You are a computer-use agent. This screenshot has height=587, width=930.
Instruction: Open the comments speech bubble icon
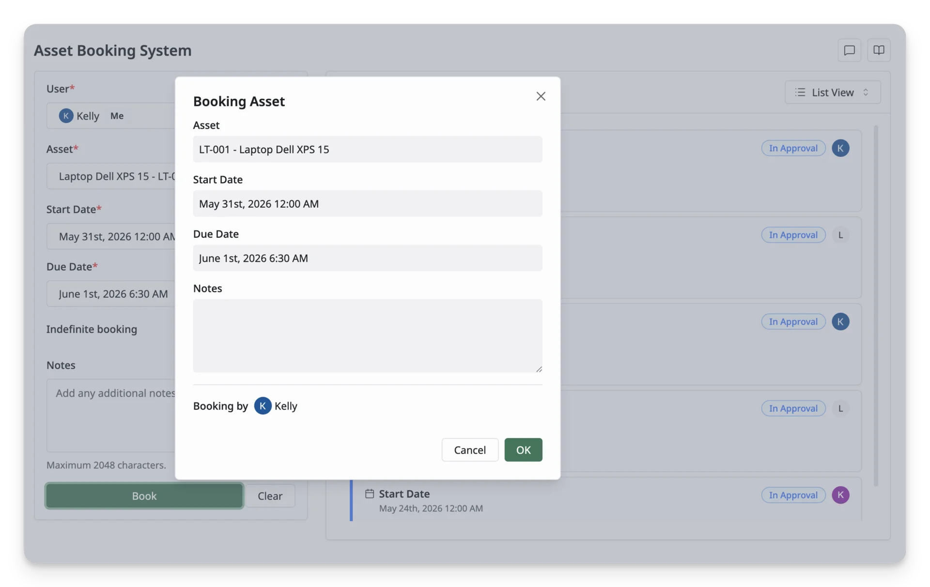click(x=849, y=50)
